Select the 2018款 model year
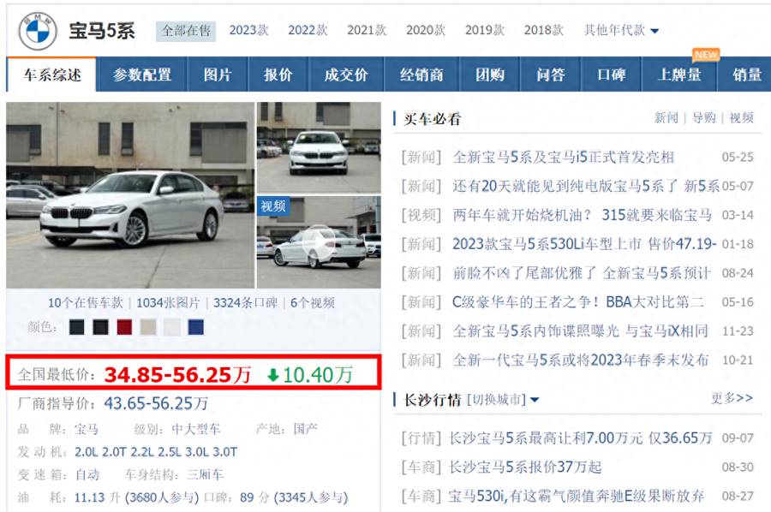 pos(544,31)
